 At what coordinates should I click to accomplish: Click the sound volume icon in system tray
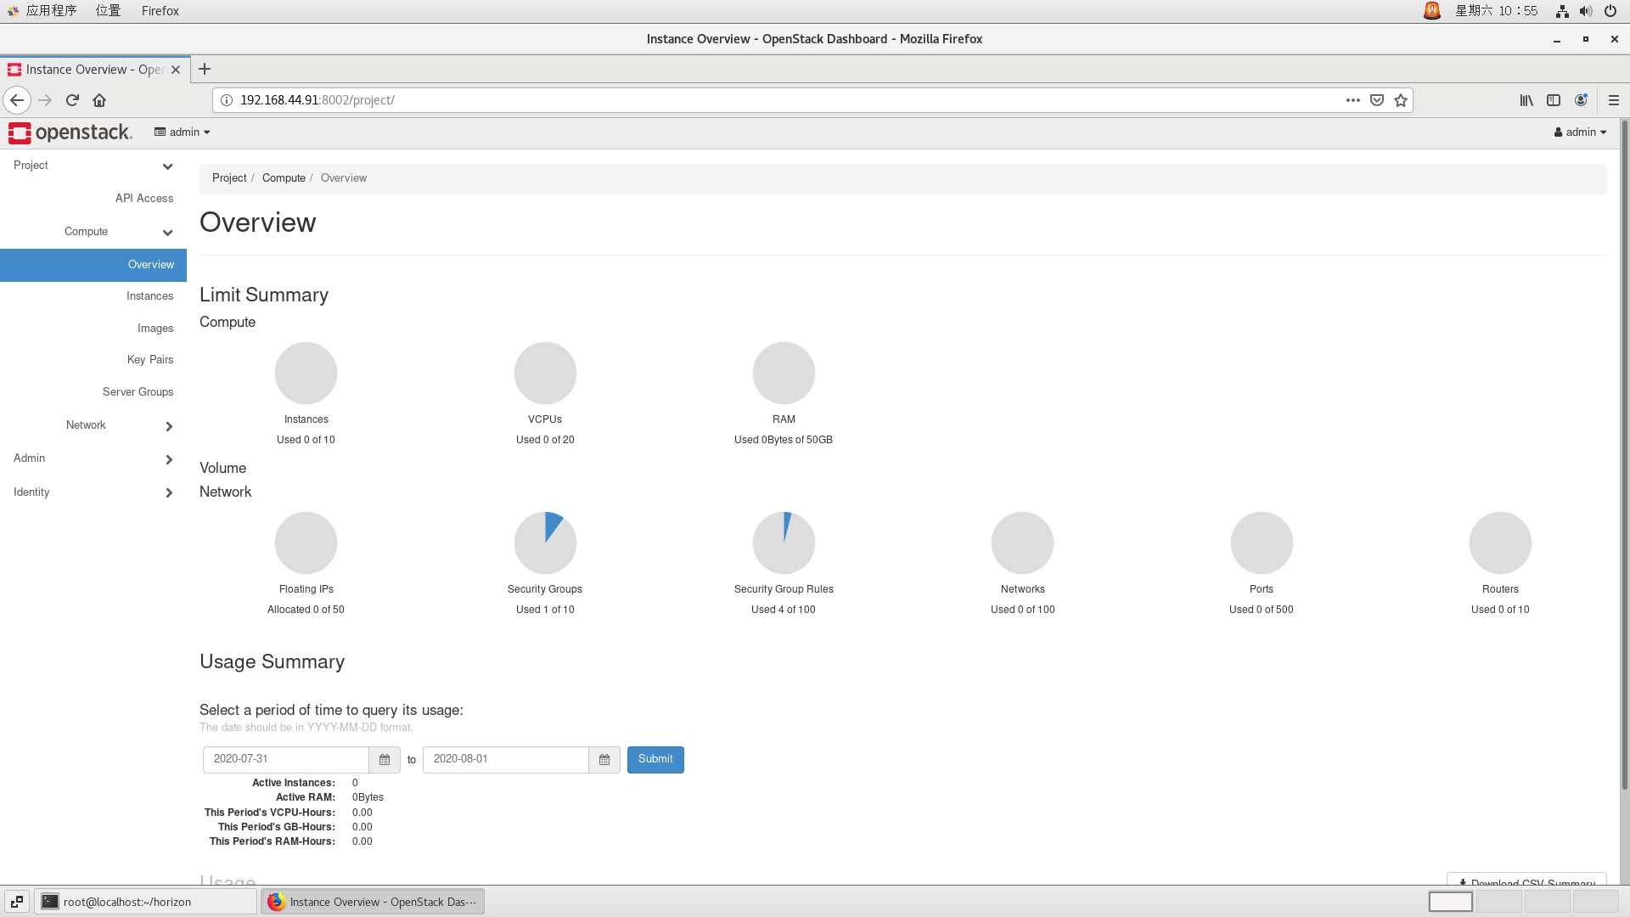1584,11
